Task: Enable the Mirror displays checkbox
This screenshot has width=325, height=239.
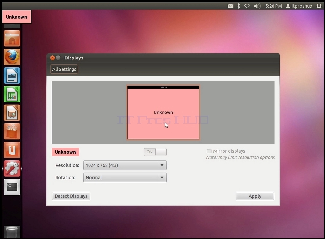Action: [209, 151]
